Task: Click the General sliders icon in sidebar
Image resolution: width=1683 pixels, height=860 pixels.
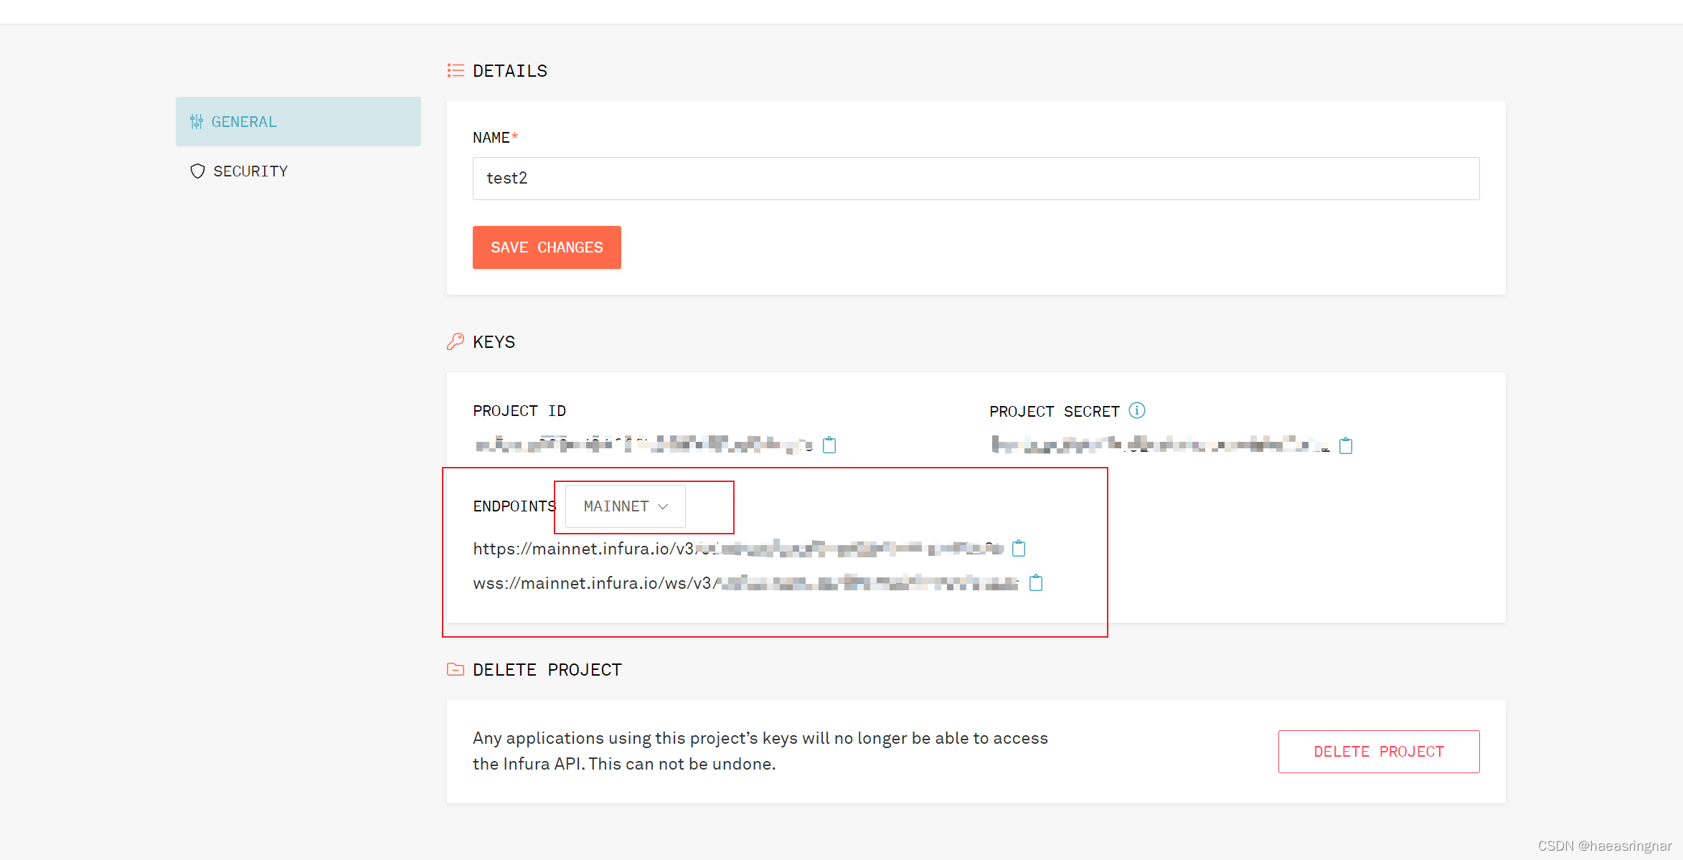Action: [197, 122]
